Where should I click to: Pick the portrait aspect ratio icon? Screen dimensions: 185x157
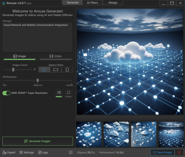pos(67,69)
